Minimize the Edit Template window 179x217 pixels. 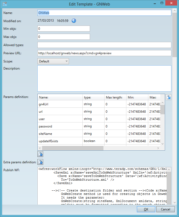pos(155,3)
